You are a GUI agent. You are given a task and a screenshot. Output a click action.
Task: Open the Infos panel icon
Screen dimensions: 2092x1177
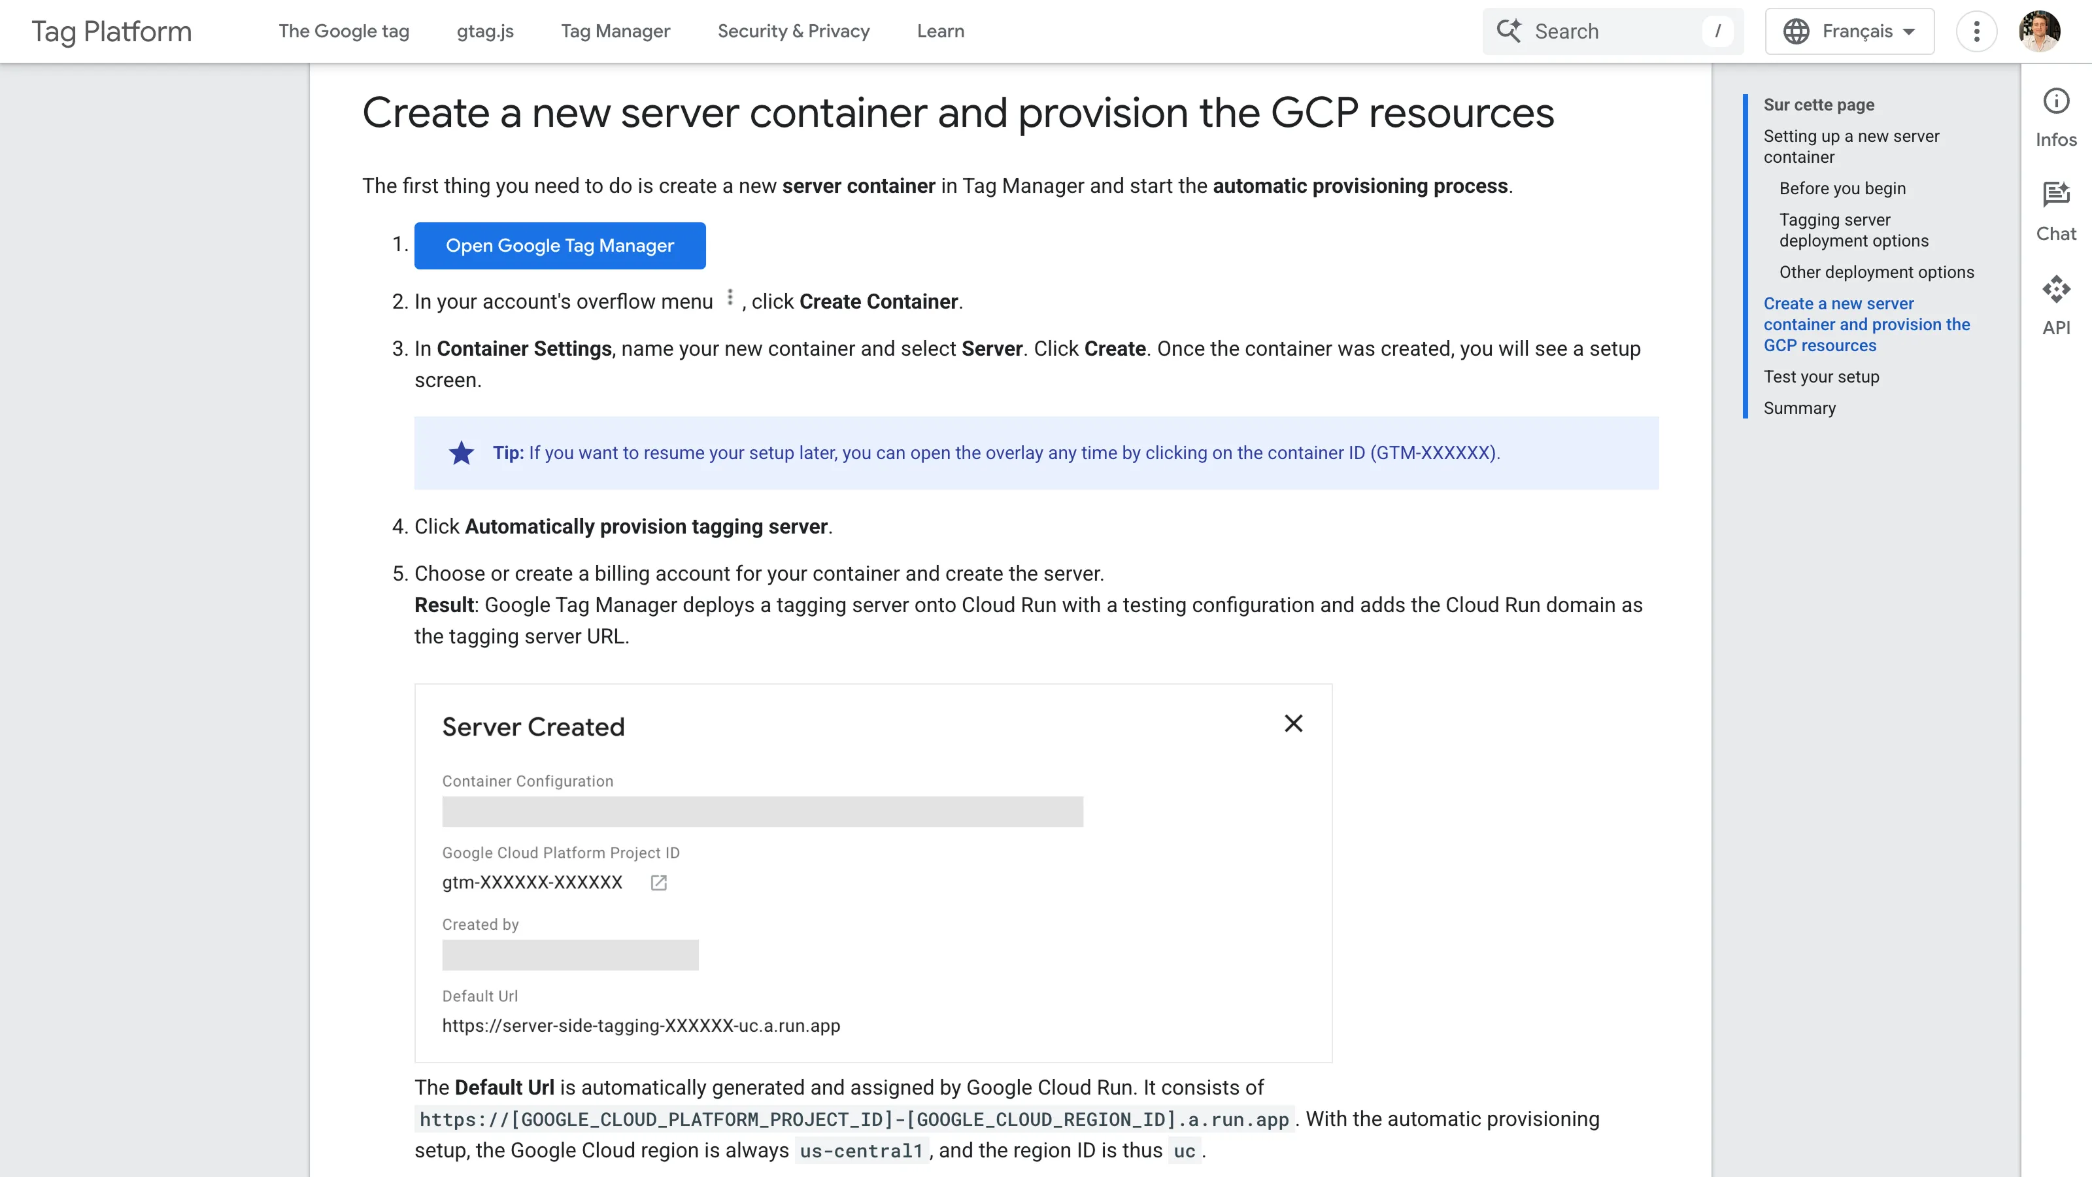coord(2055,99)
